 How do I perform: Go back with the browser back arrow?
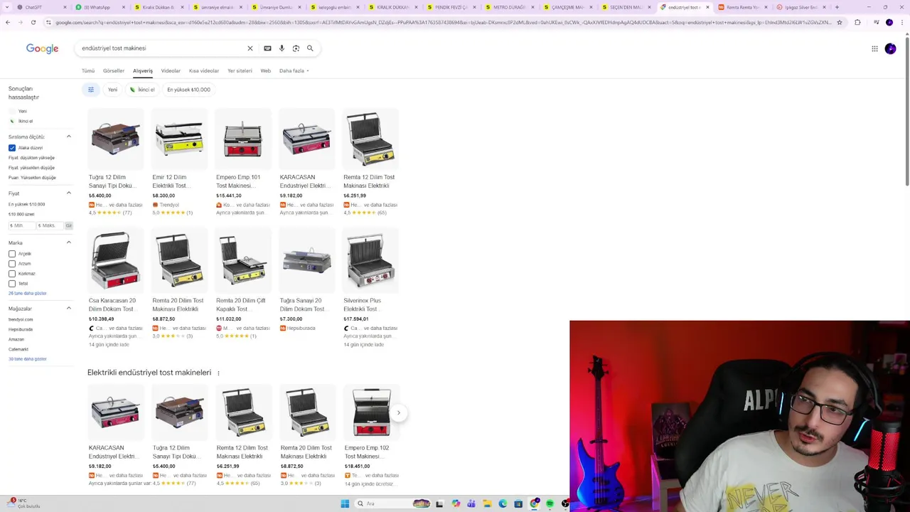pyautogui.click(x=8, y=22)
